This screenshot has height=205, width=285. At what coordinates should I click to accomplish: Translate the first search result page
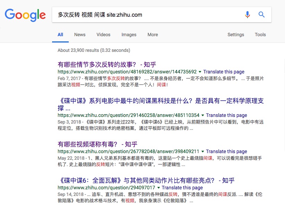click(x=224, y=72)
